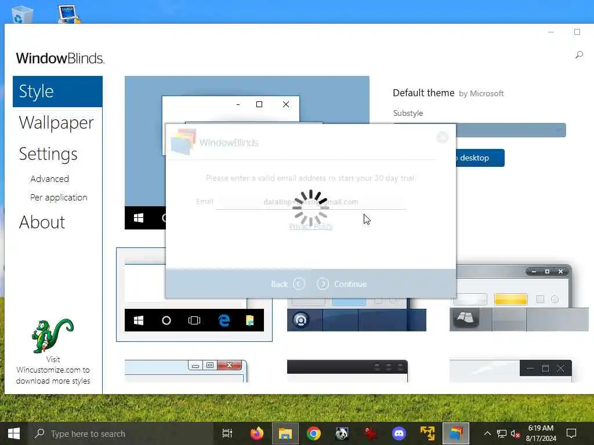Viewport: 594px width, 445px height.
Task: Click the Email input field
Action: 311,202
